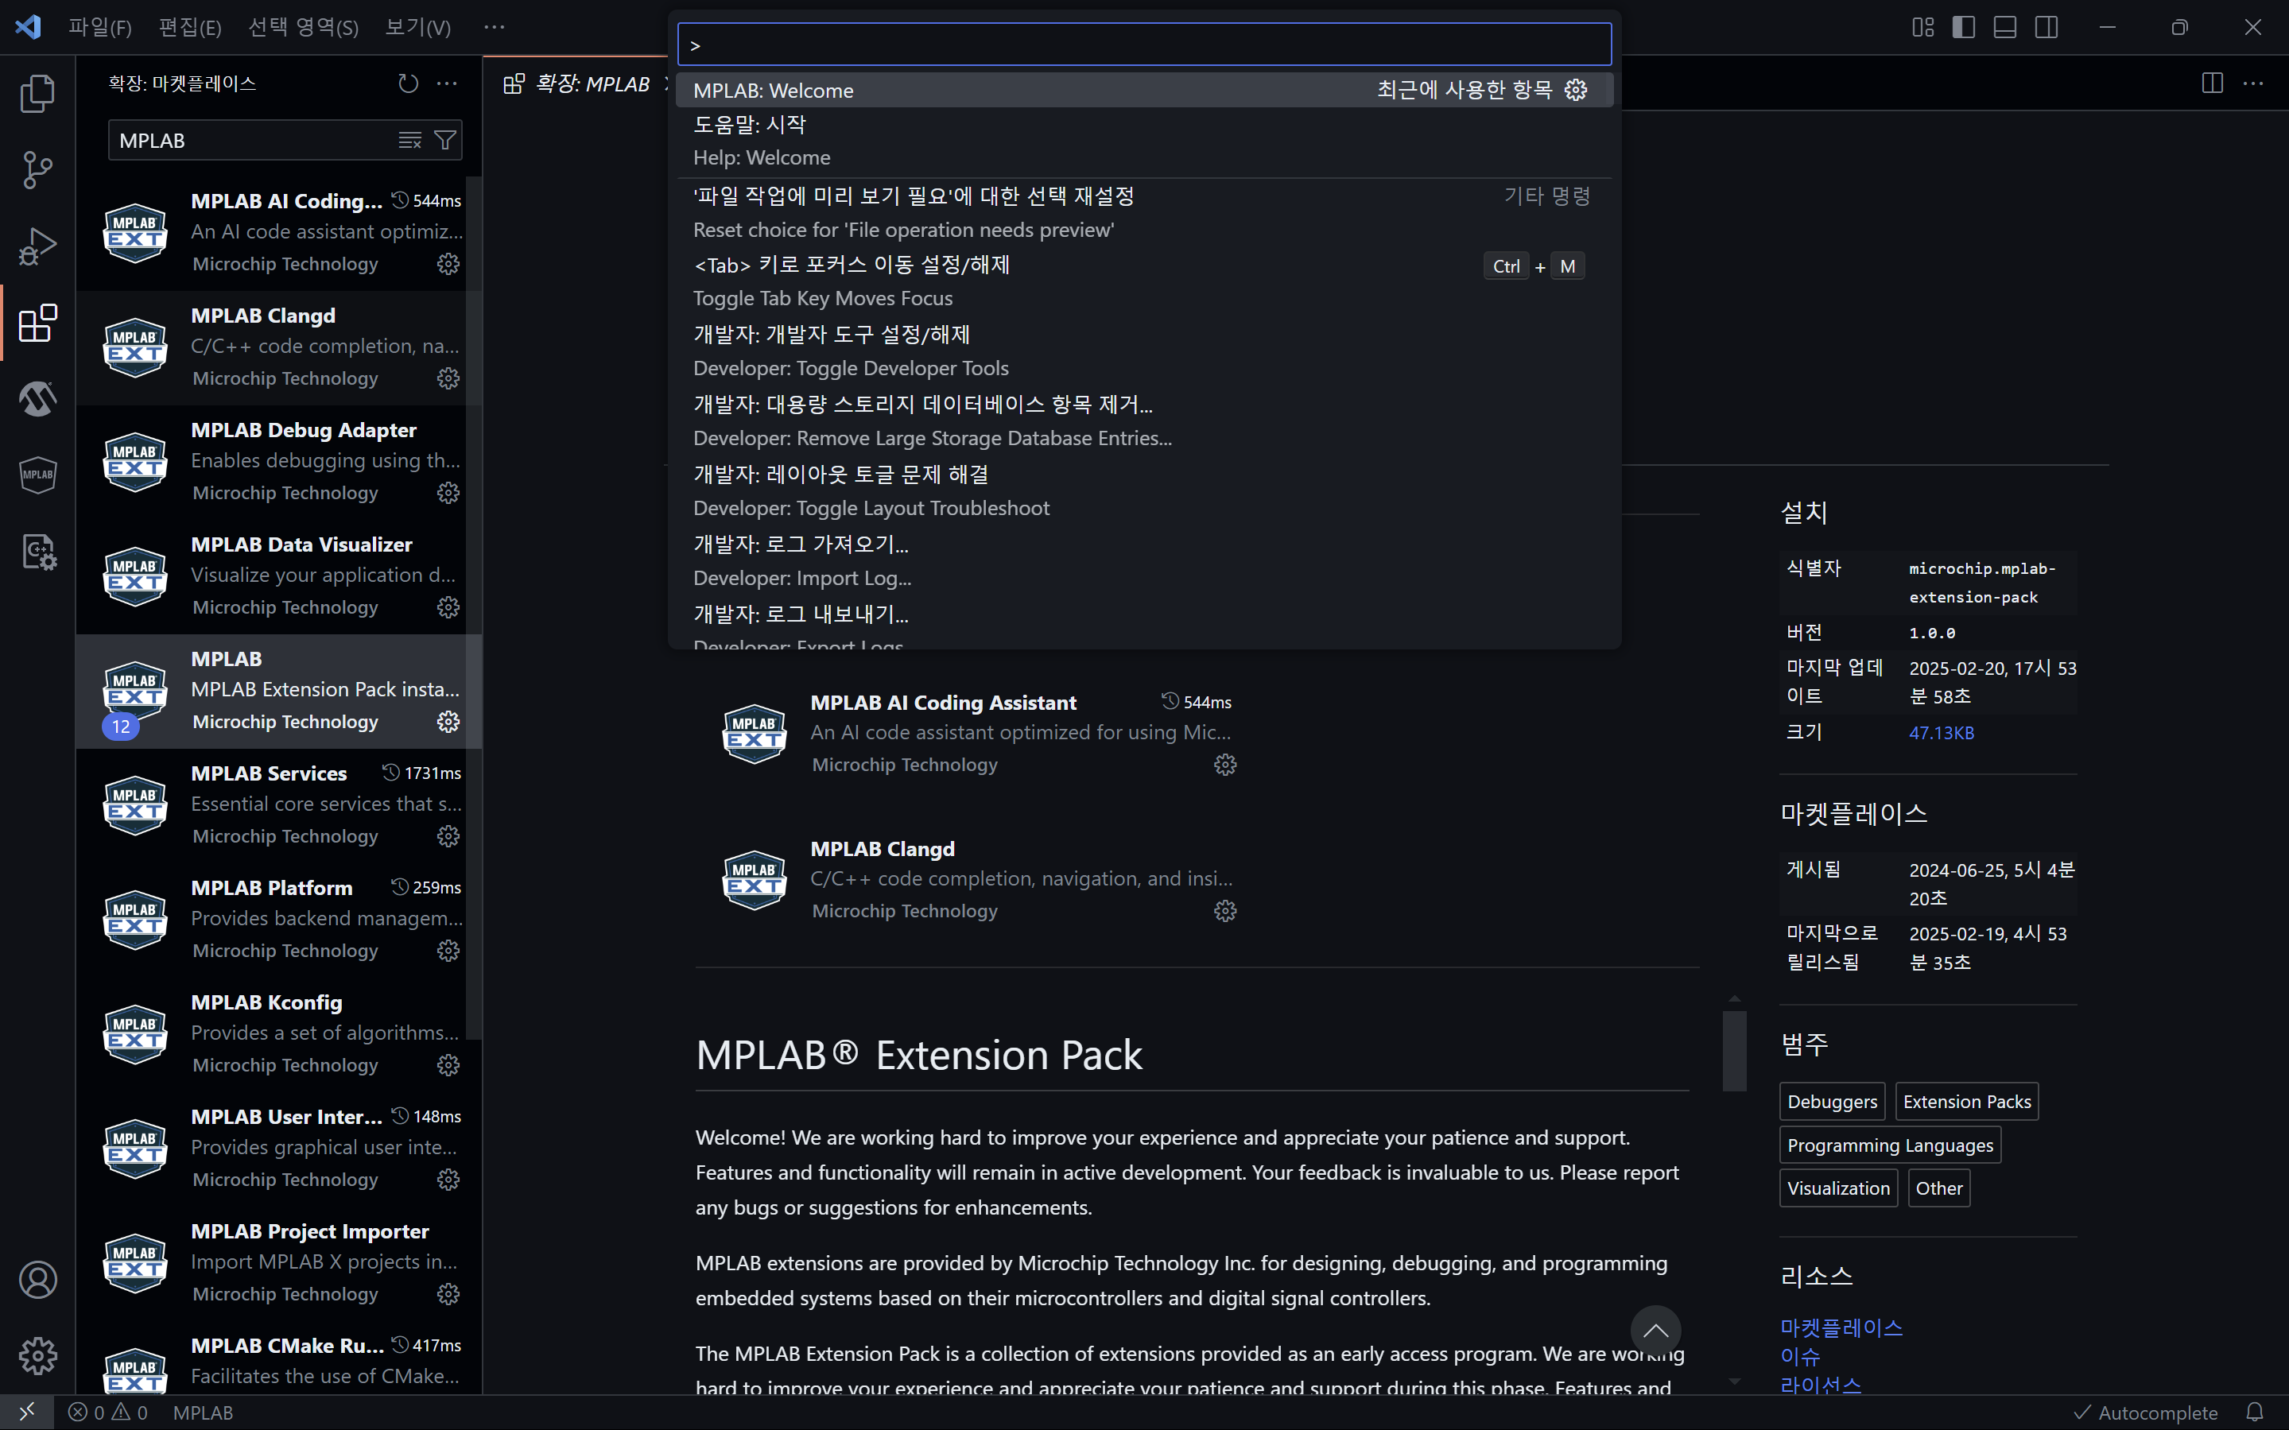Open the 47.13KB size link
2289x1430 pixels.
click(x=1941, y=733)
